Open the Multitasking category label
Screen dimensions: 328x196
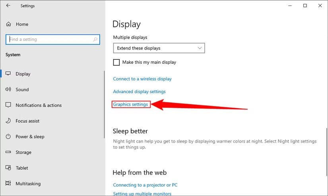[28, 184]
